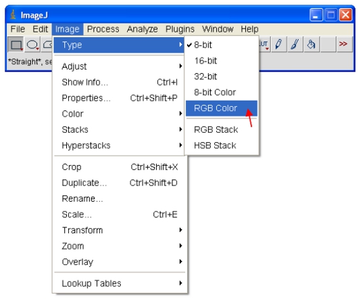Choose RGB Stack type
The width and height of the screenshot is (358, 299).
pyautogui.click(x=222, y=129)
